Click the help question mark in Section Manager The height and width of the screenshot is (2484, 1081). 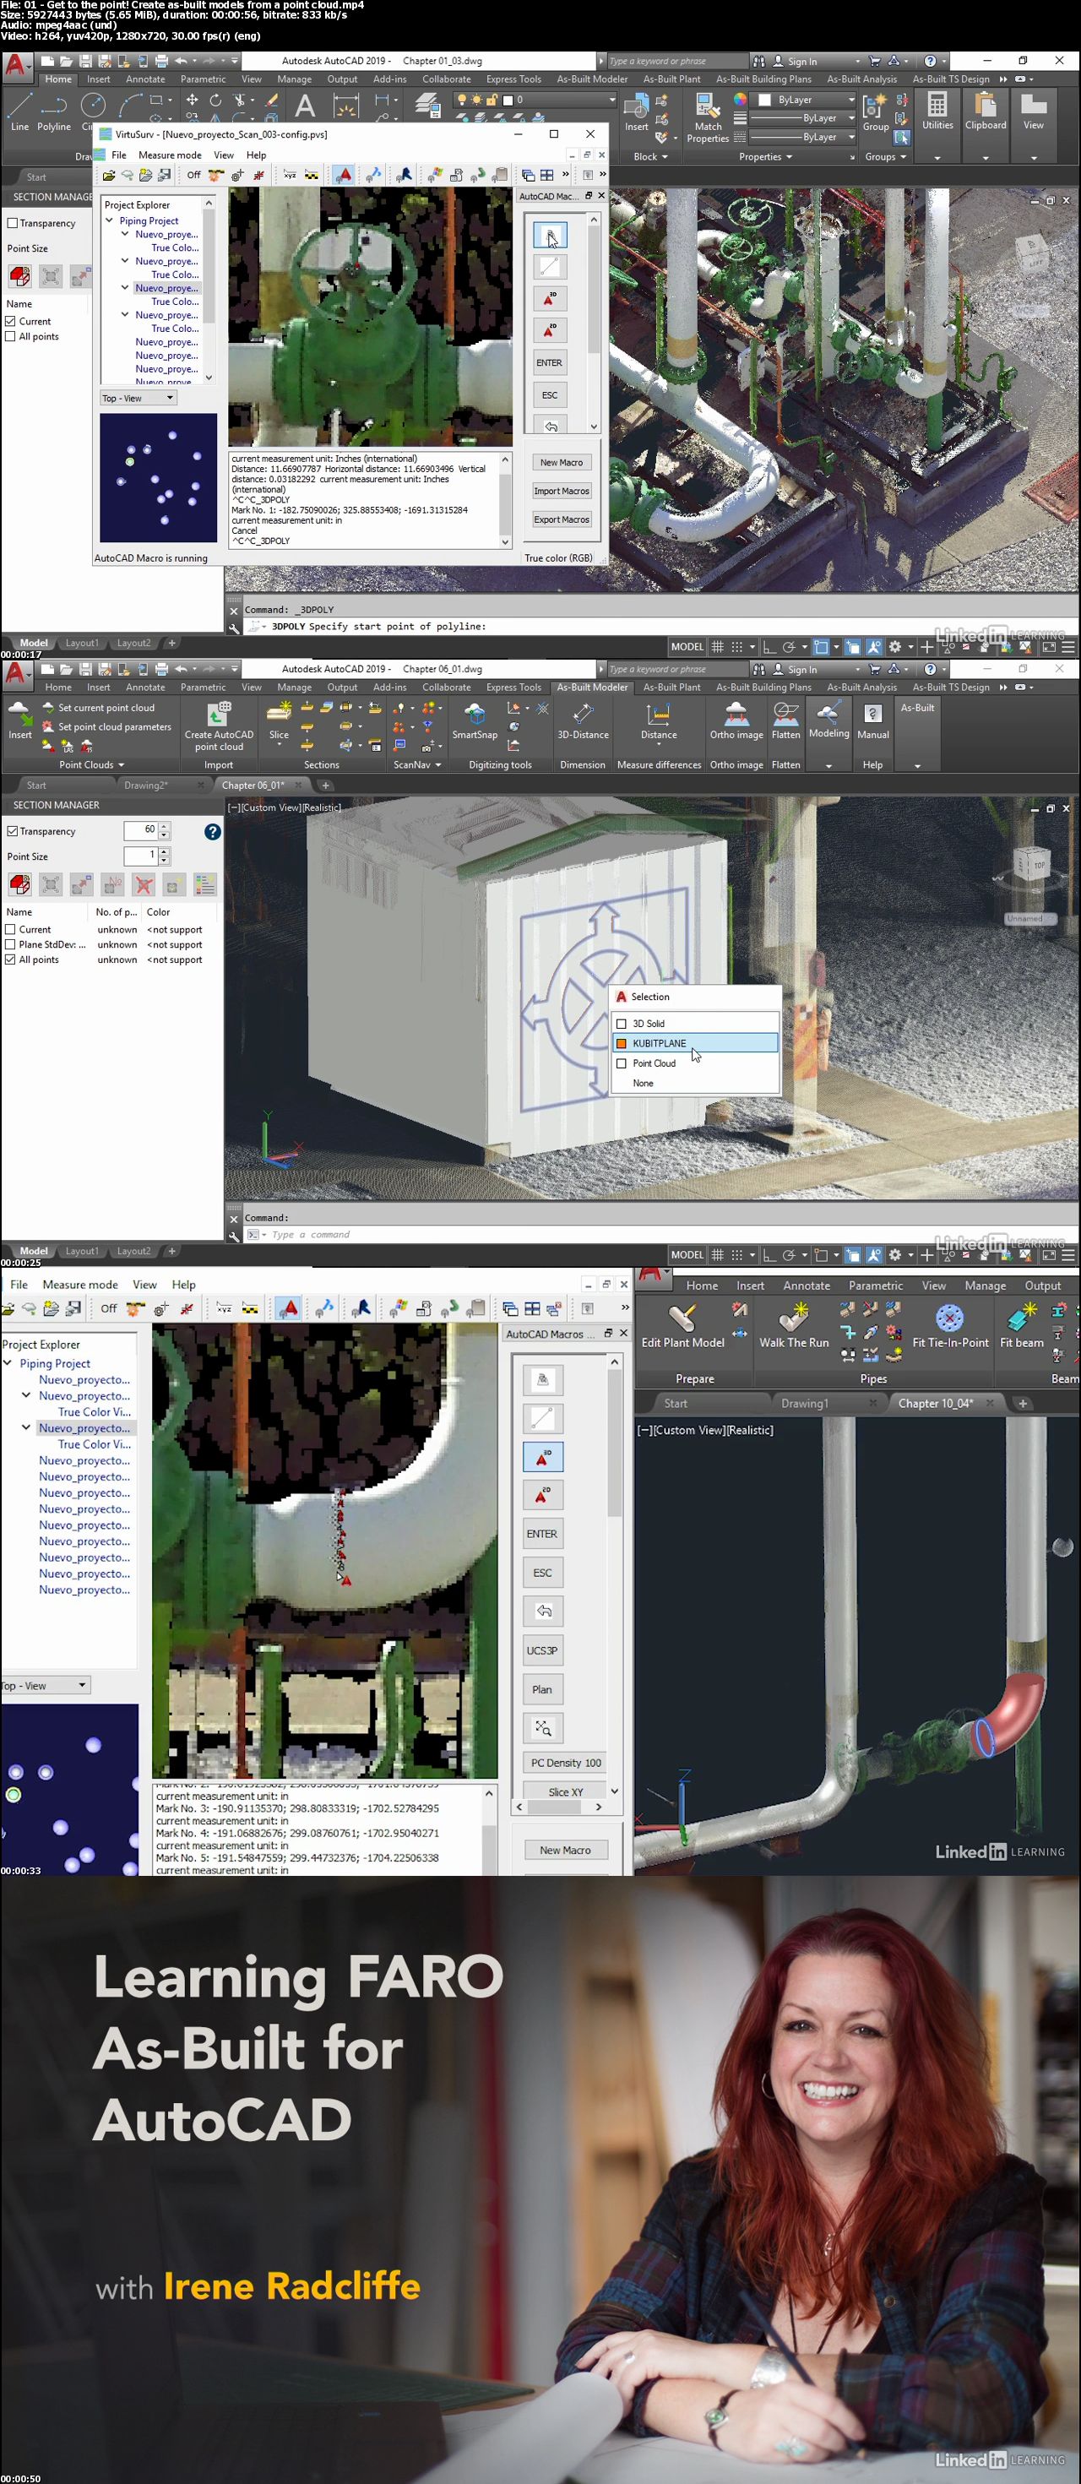[x=212, y=831]
